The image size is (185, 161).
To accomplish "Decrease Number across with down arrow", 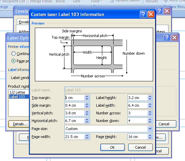I will pos(150,114).
